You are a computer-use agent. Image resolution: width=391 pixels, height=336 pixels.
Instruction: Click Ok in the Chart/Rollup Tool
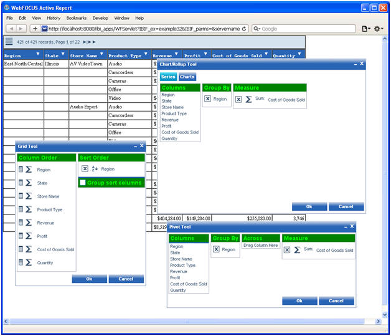[309, 206]
